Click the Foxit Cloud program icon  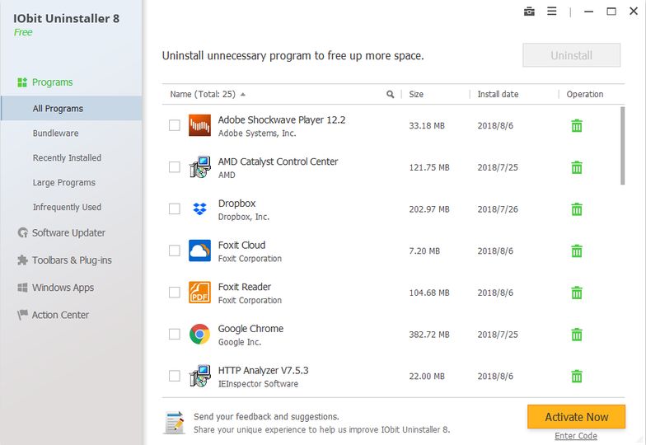[199, 251]
